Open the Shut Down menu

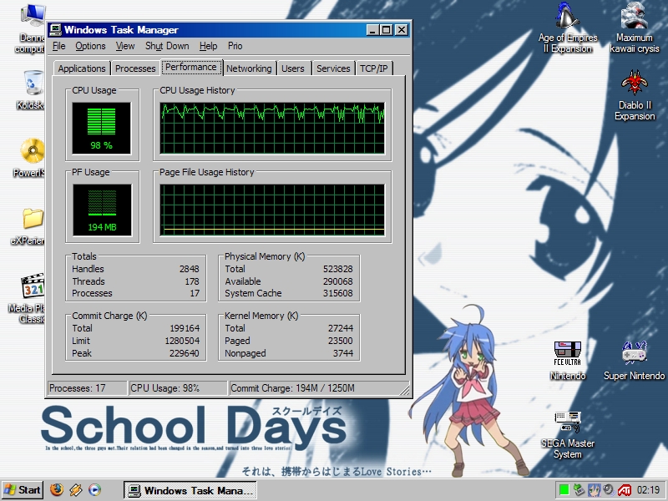tap(167, 46)
